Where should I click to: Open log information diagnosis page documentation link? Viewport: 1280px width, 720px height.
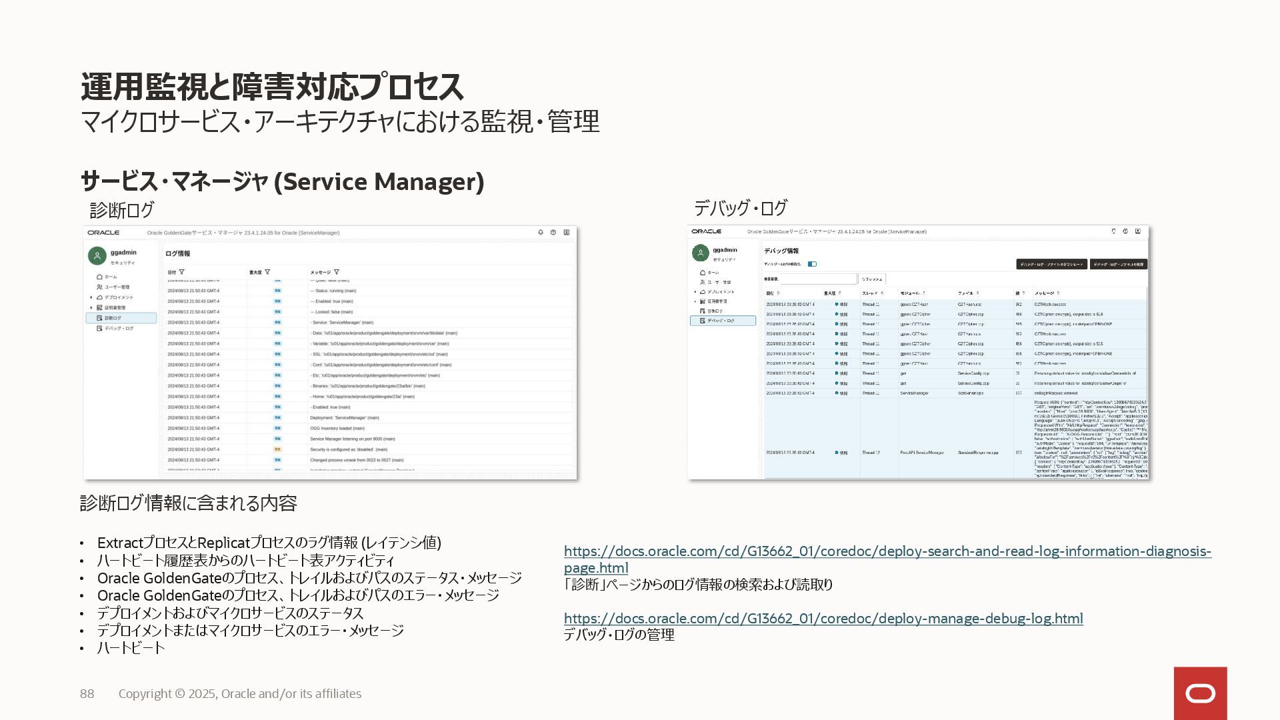[x=887, y=552]
